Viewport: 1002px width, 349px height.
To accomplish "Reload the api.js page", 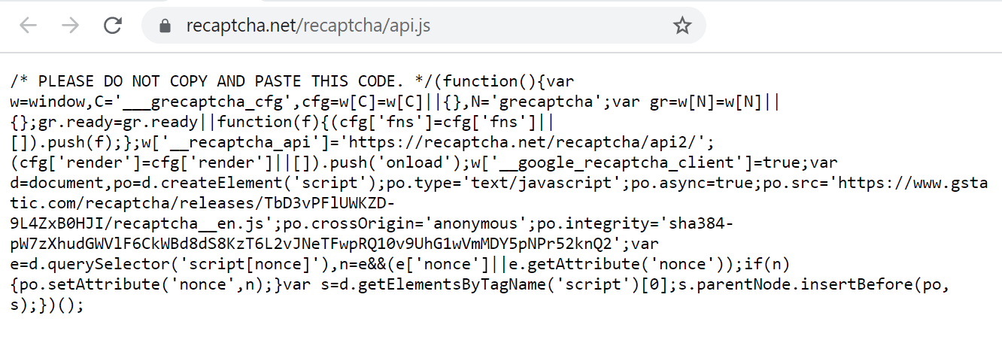I will point(113,26).
